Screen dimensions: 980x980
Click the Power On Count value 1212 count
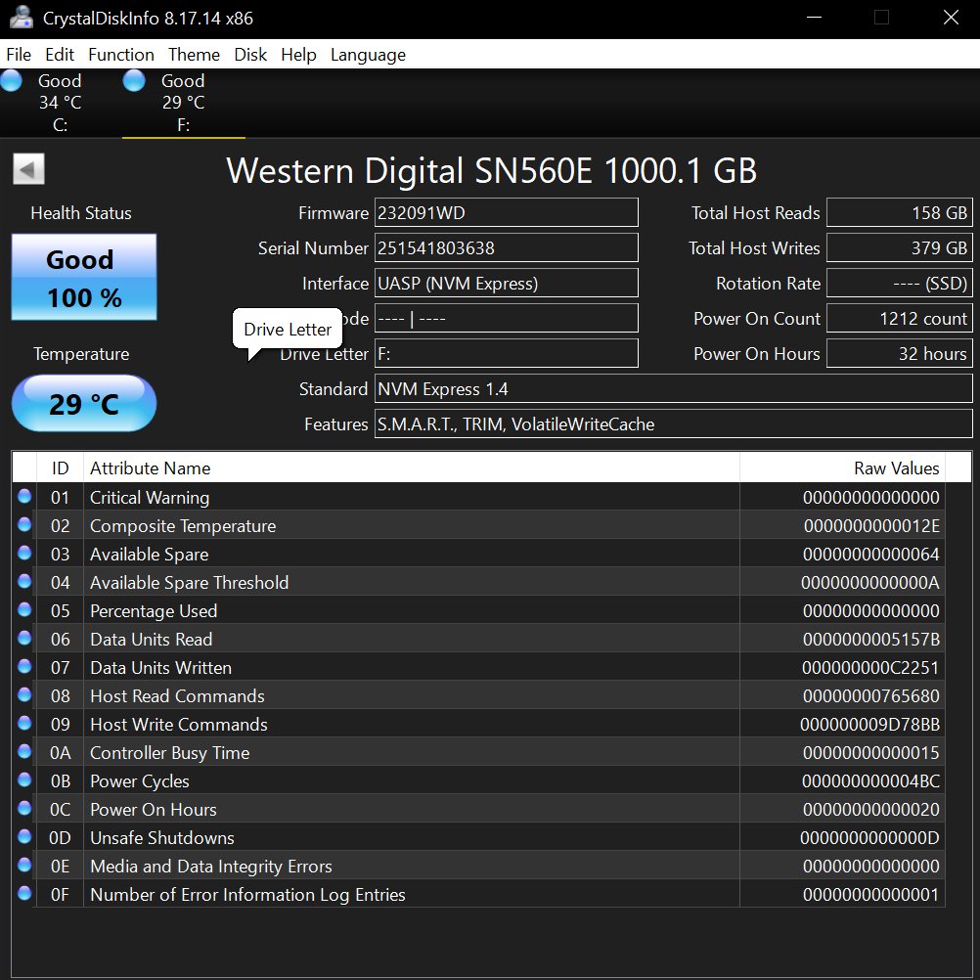pyautogui.click(x=900, y=319)
